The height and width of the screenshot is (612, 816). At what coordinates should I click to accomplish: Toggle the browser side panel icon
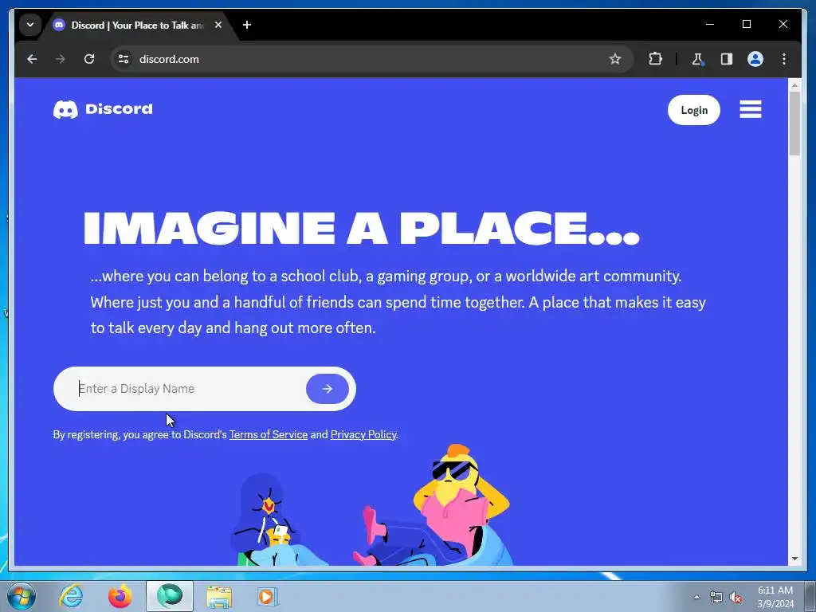tap(727, 59)
